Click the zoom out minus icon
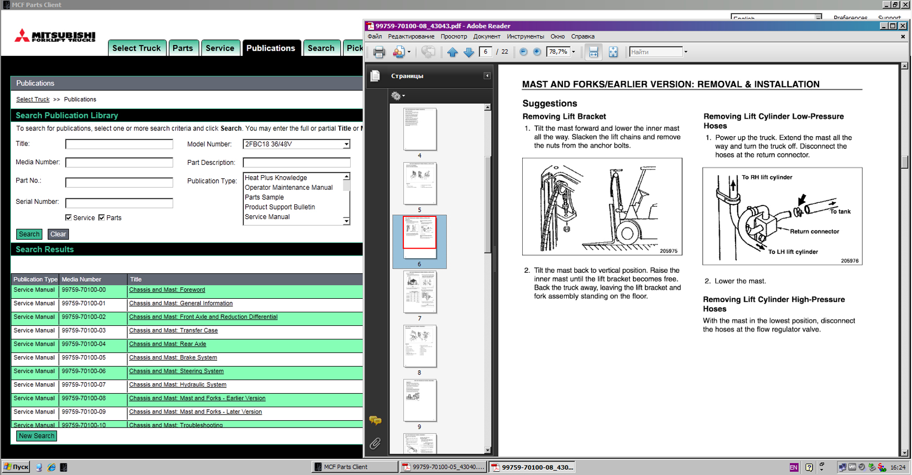 [x=523, y=52]
